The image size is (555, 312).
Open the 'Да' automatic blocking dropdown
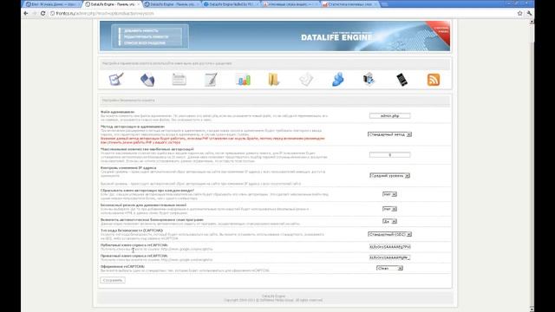pyautogui.click(x=389, y=221)
